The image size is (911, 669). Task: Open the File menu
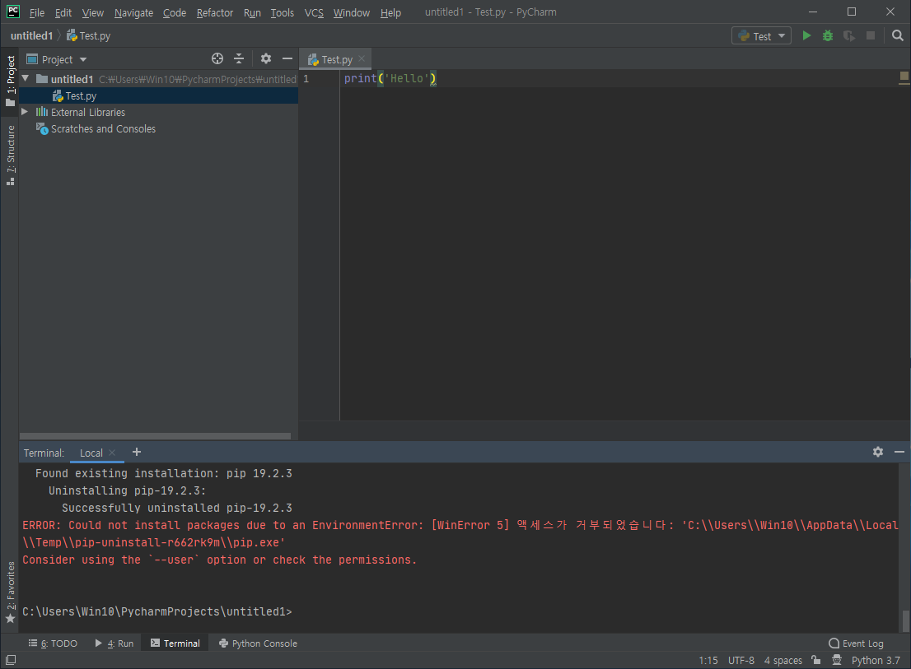(x=36, y=12)
